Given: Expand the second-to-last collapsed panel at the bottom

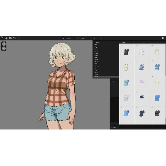Looking at the screenshot, I should click(x=112, y=124).
